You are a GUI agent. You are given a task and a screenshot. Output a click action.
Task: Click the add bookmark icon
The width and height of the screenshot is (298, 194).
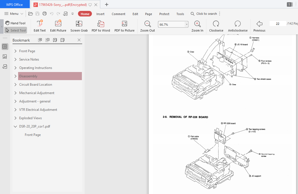[55, 40]
